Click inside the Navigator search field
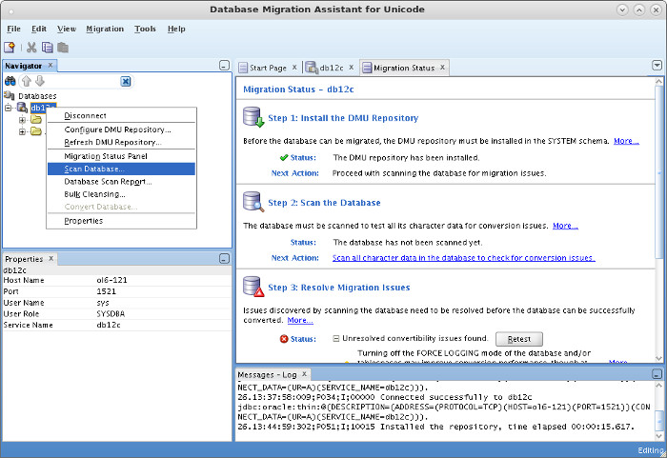The width and height of the screenshot is (667, 458). click(x=81, y=81)
